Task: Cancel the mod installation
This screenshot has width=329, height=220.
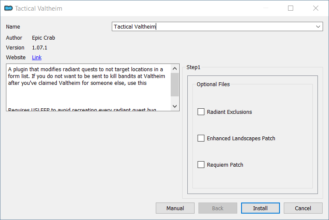Action: tap(303, 208)
